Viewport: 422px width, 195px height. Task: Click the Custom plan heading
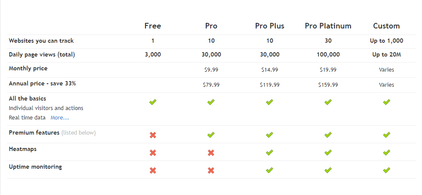(x=387, y=26)
